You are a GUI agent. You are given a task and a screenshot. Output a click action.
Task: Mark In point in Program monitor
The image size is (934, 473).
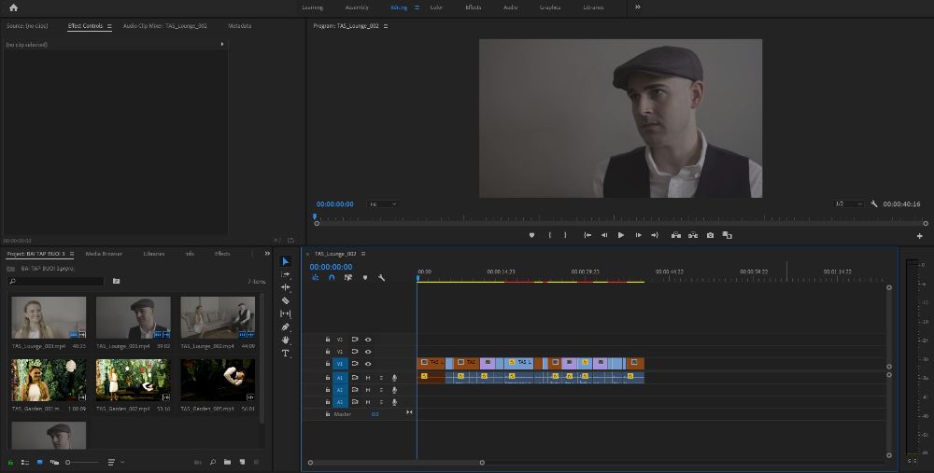(549, 235)
